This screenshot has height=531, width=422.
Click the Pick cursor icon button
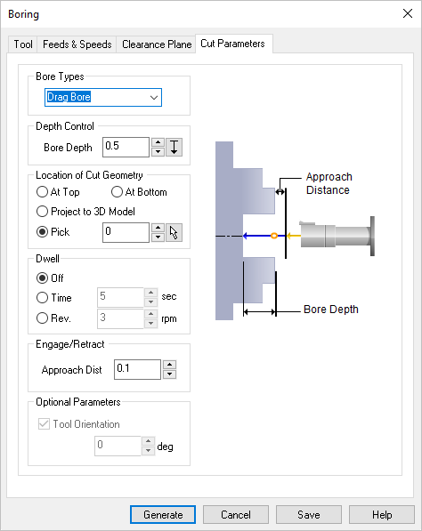pos(174,232)
